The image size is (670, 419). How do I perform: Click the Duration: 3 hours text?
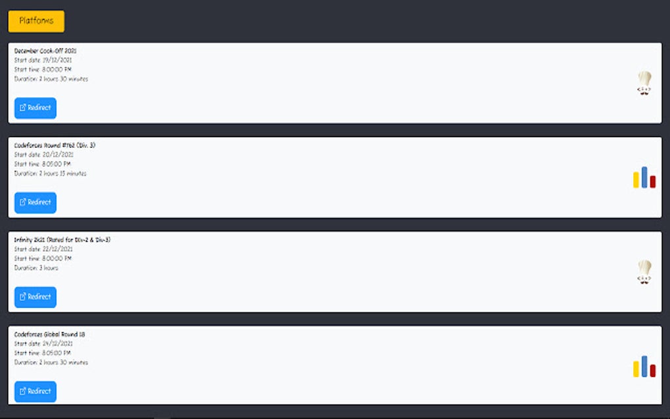pyautogui.click(x=36, y=268)
